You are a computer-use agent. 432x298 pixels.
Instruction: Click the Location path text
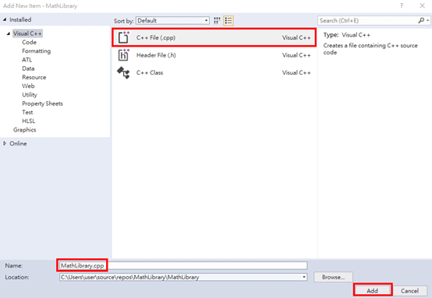click(x=129, y=277)
